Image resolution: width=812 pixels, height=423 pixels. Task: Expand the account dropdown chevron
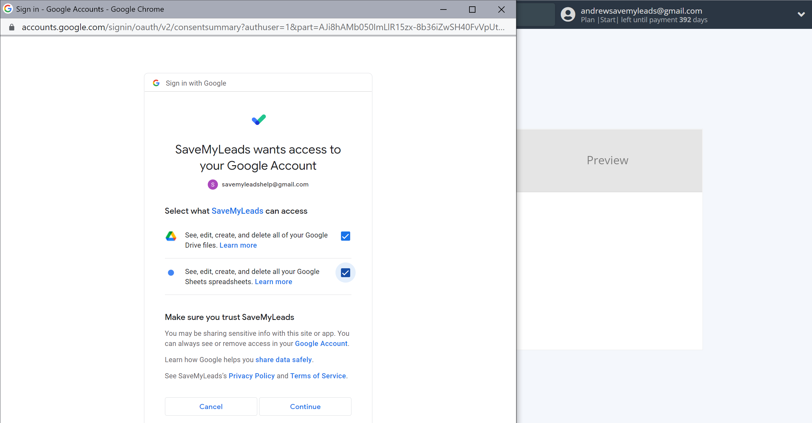(801, 15)
